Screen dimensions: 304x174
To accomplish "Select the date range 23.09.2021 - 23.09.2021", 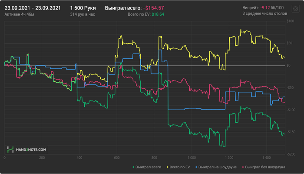I will click(x=33, y=8).
